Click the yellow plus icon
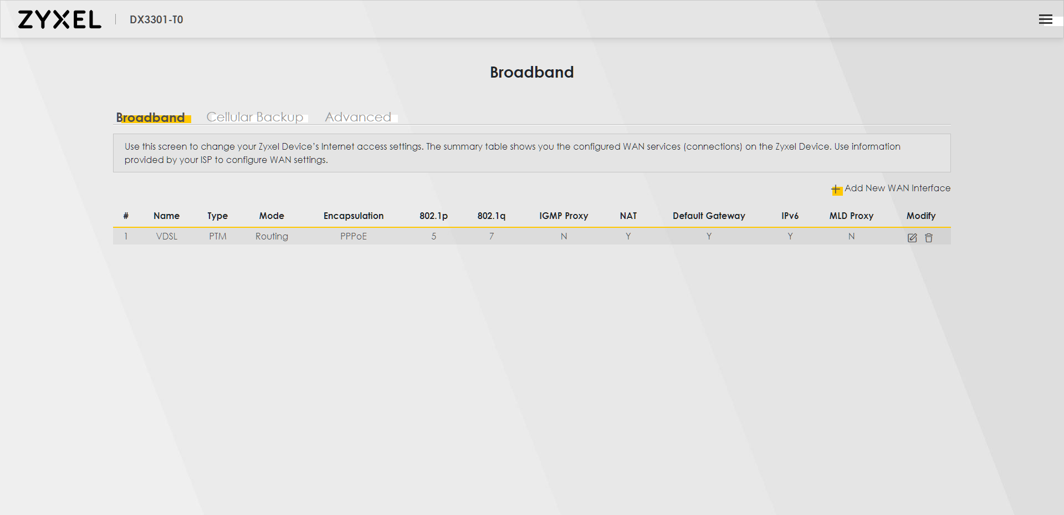The width and height of the screenshot is (1064, 515). tap(836, 190)
